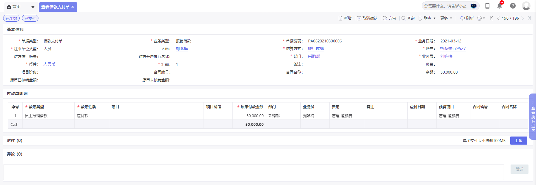This screenshot has height=185, width=536.
Task: Open the 首页 tab dropdown arrow
Action: [x=33, y=7]
